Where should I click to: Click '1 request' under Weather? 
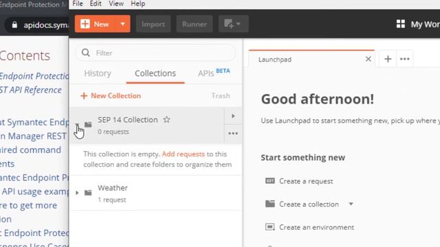pos(111,200)
